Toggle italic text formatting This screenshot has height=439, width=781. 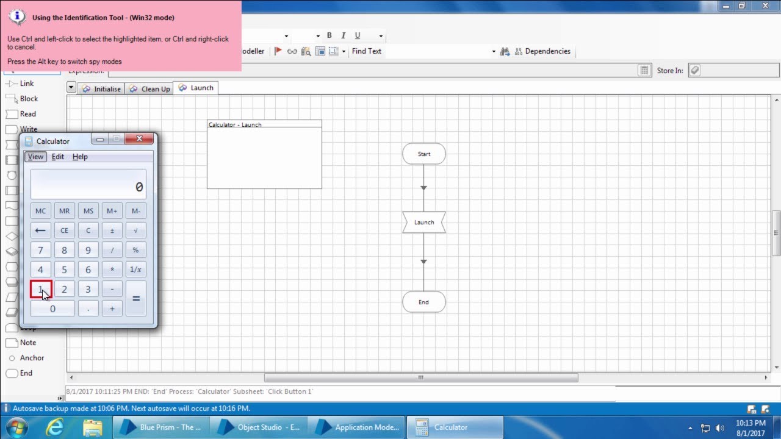344,35
